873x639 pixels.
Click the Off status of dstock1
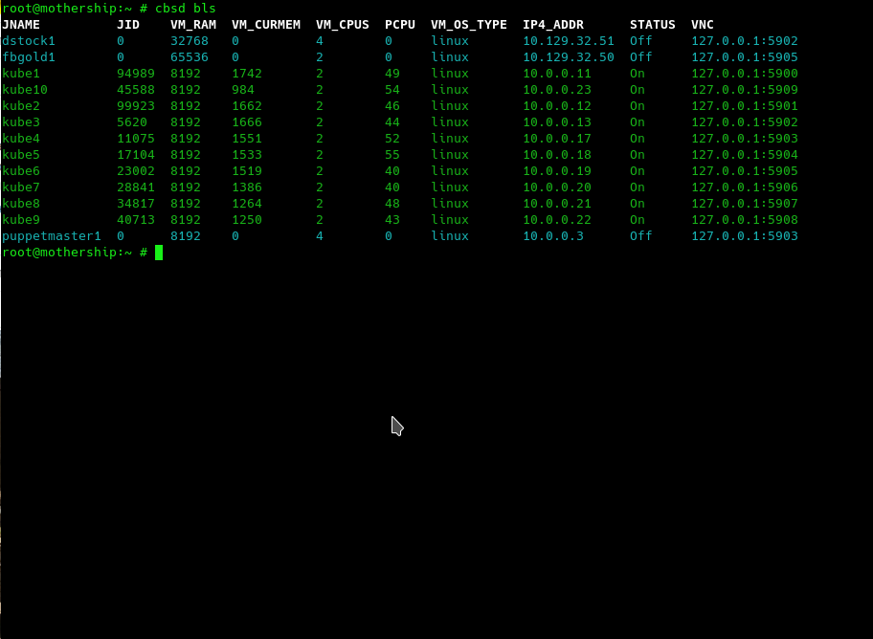(640, 40)
